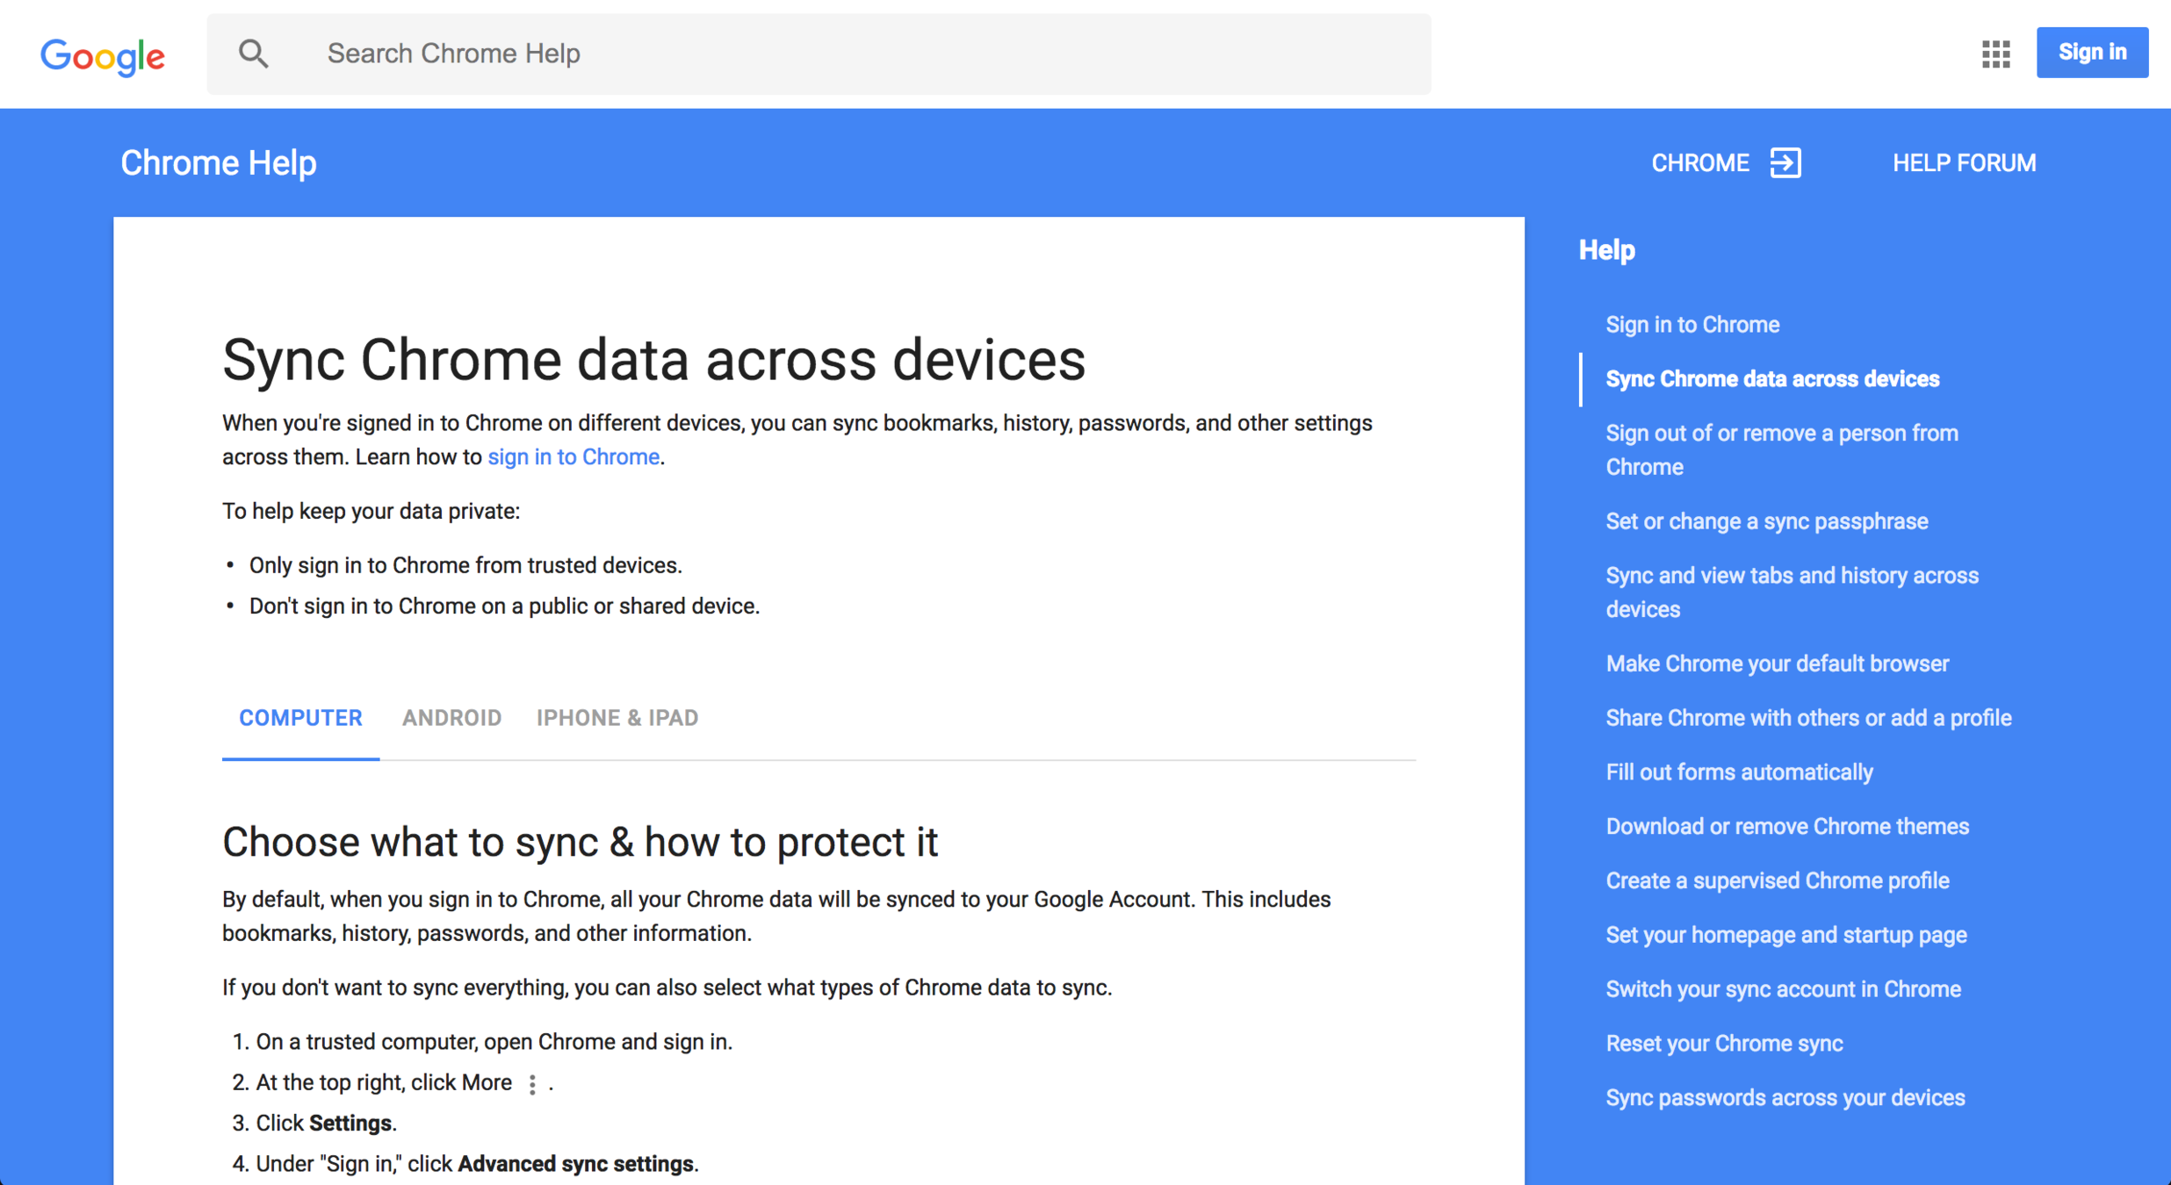This screenshot has height=1185, width=2171.
Task: Open the Google apps grid
Action: [1995, 54]
